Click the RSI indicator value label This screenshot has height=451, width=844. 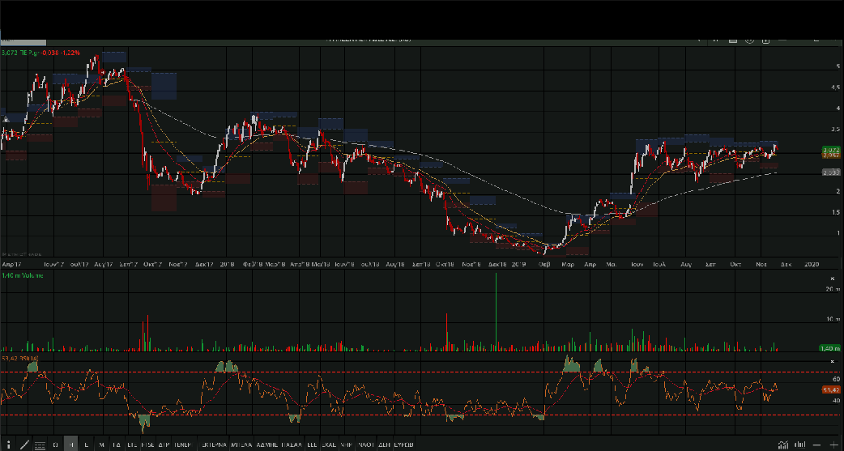pos(20,357)
